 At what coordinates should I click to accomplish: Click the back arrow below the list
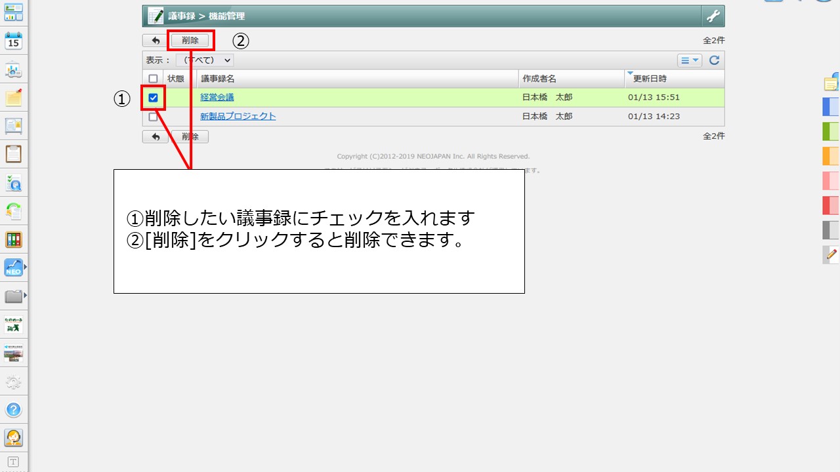pos(155,136)
